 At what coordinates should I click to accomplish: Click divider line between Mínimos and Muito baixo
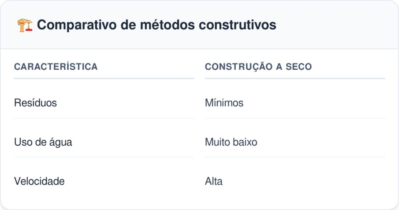(x=295, y=118)
